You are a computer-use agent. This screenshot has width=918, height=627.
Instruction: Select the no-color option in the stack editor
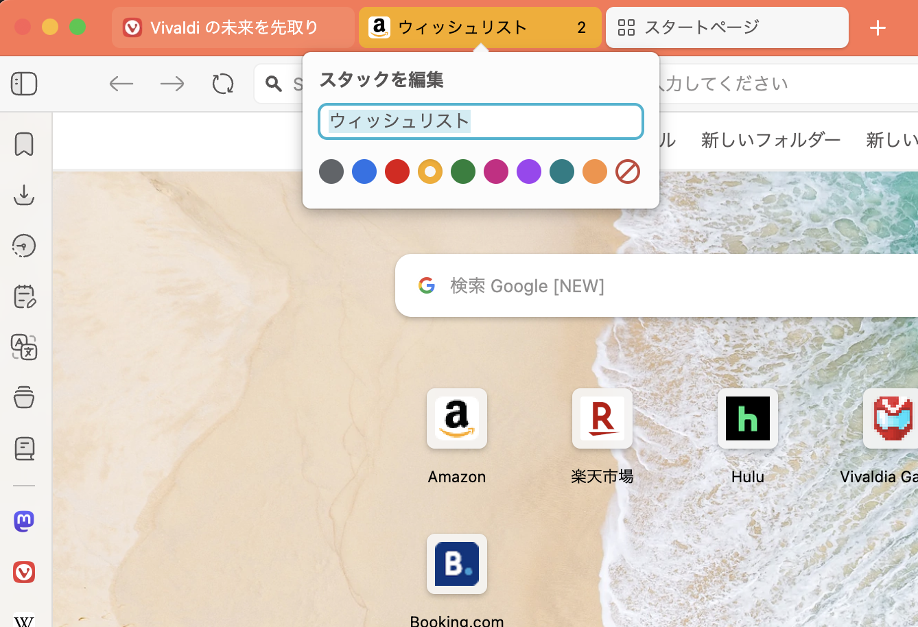(628, 171)
